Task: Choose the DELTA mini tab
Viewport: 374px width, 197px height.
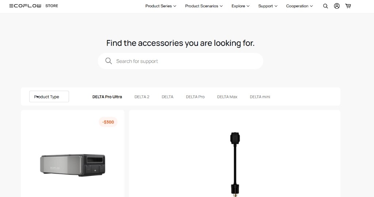Action: [x=260, y=97]
